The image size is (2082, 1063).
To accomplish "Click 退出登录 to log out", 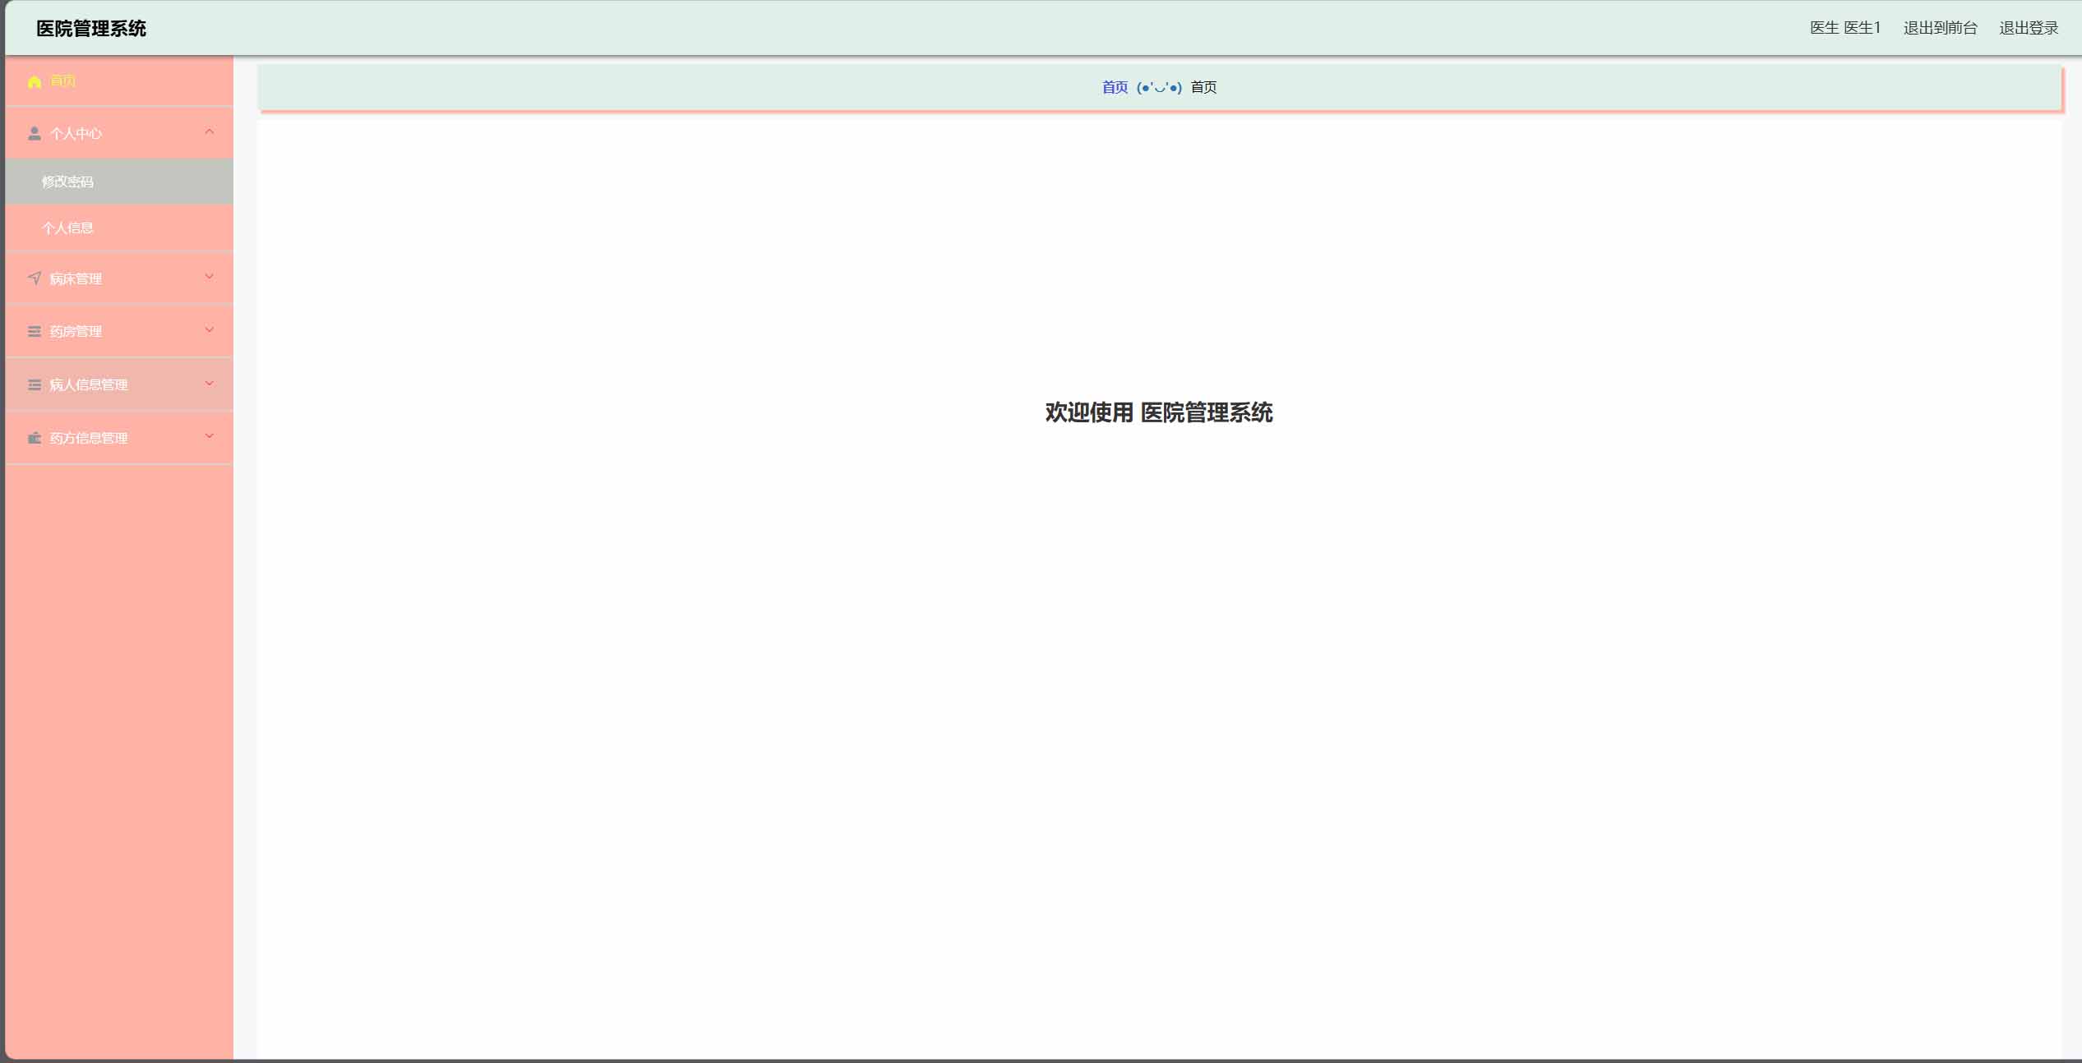I will click(x=2029, y=28).
